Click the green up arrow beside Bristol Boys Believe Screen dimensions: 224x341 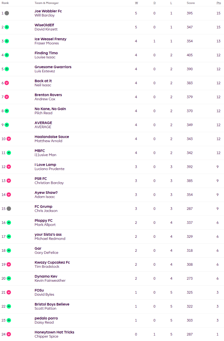click(9, 306)
